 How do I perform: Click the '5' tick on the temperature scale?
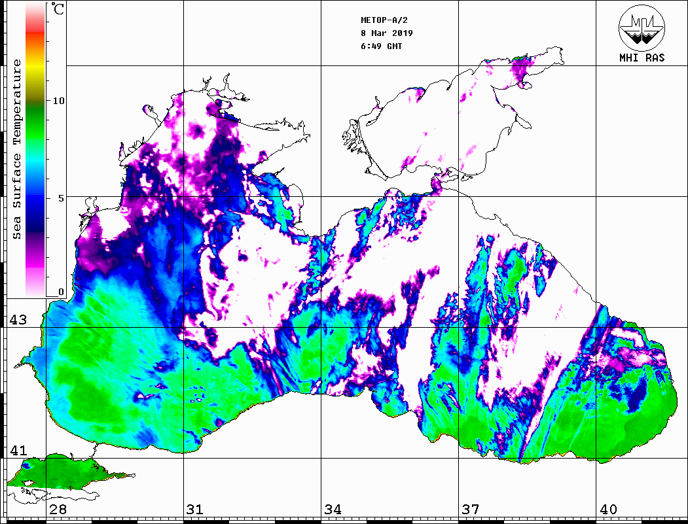click(61, 198)
